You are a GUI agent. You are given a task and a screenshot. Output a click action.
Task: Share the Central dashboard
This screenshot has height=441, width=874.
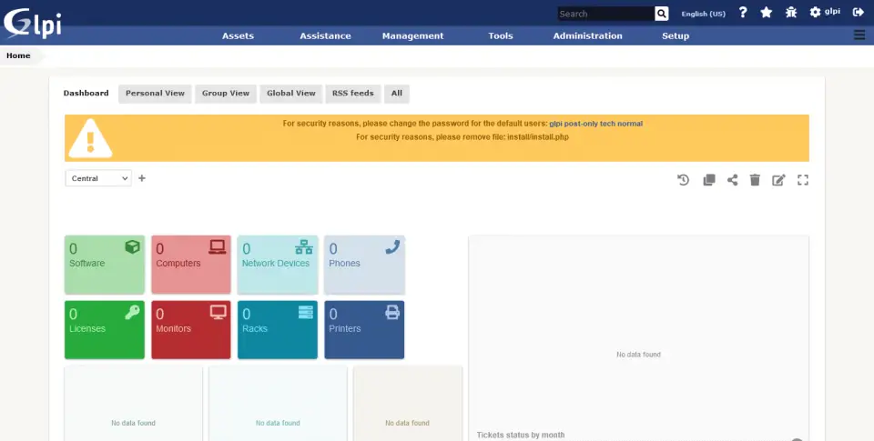click(732, 180)
